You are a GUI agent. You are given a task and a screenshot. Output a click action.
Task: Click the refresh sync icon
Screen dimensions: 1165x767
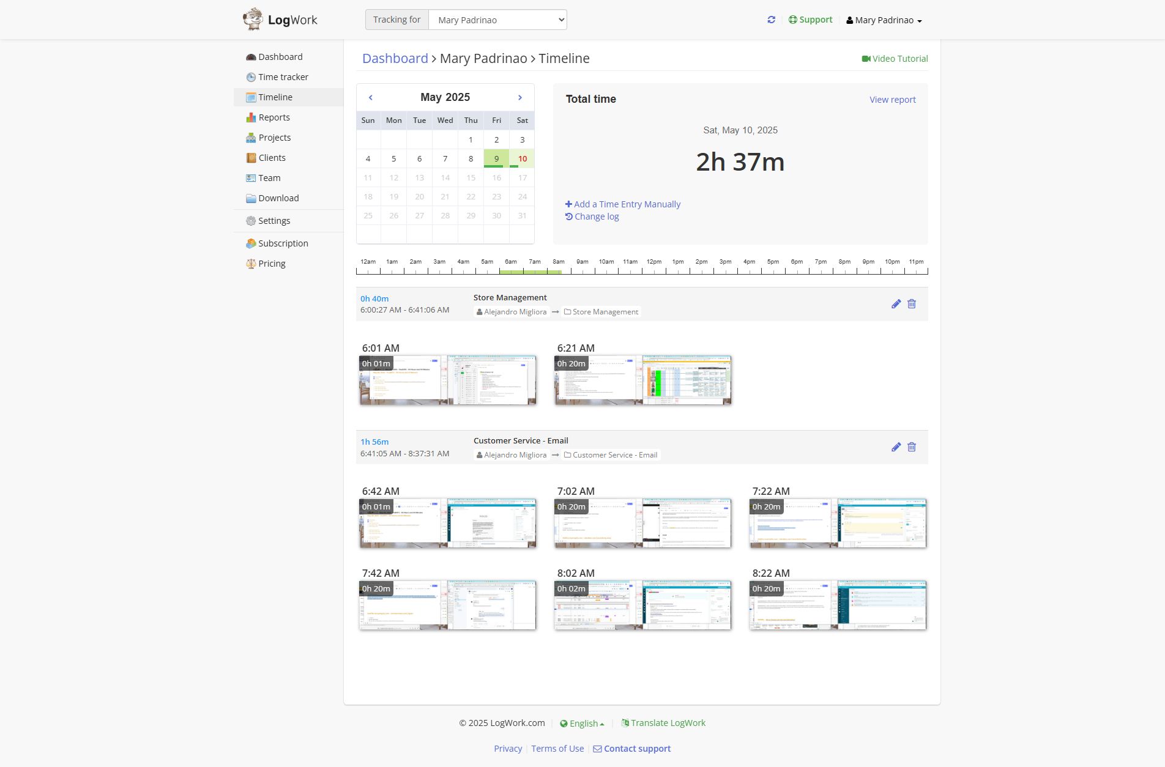click(771, 20)
